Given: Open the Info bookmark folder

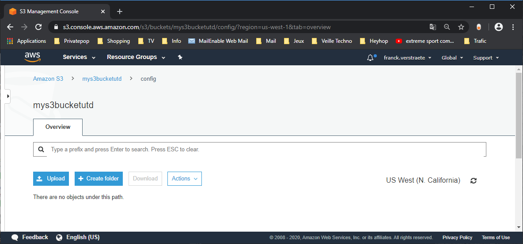Looking at the screenshot, I should pos(171,41).
